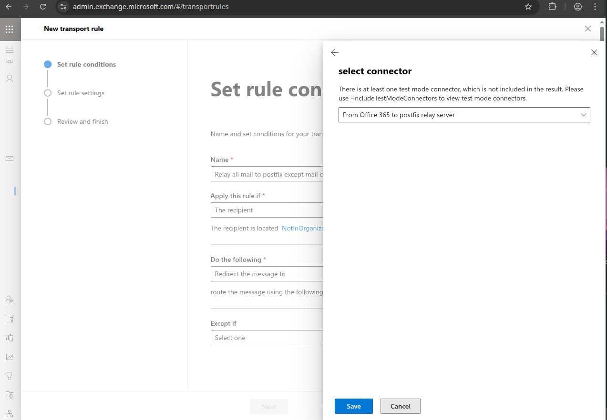Open Public folders icon in sidebar
Viewport: 607px width, 420px height.
point(10,395)
